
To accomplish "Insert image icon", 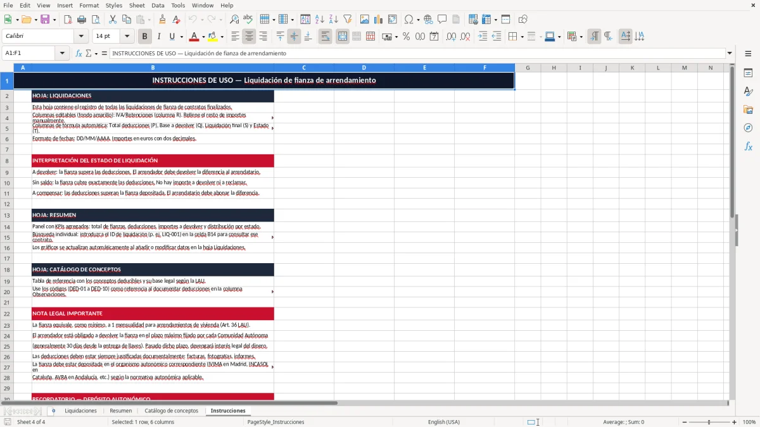I will point(364,20).
